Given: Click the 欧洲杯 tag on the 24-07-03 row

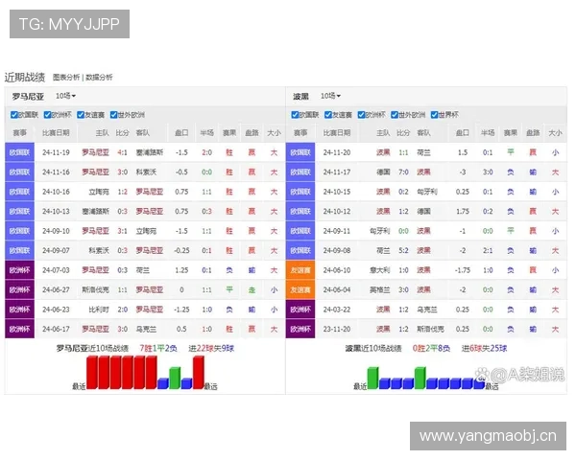Looking at the screenshot, I should pos(19,270).
